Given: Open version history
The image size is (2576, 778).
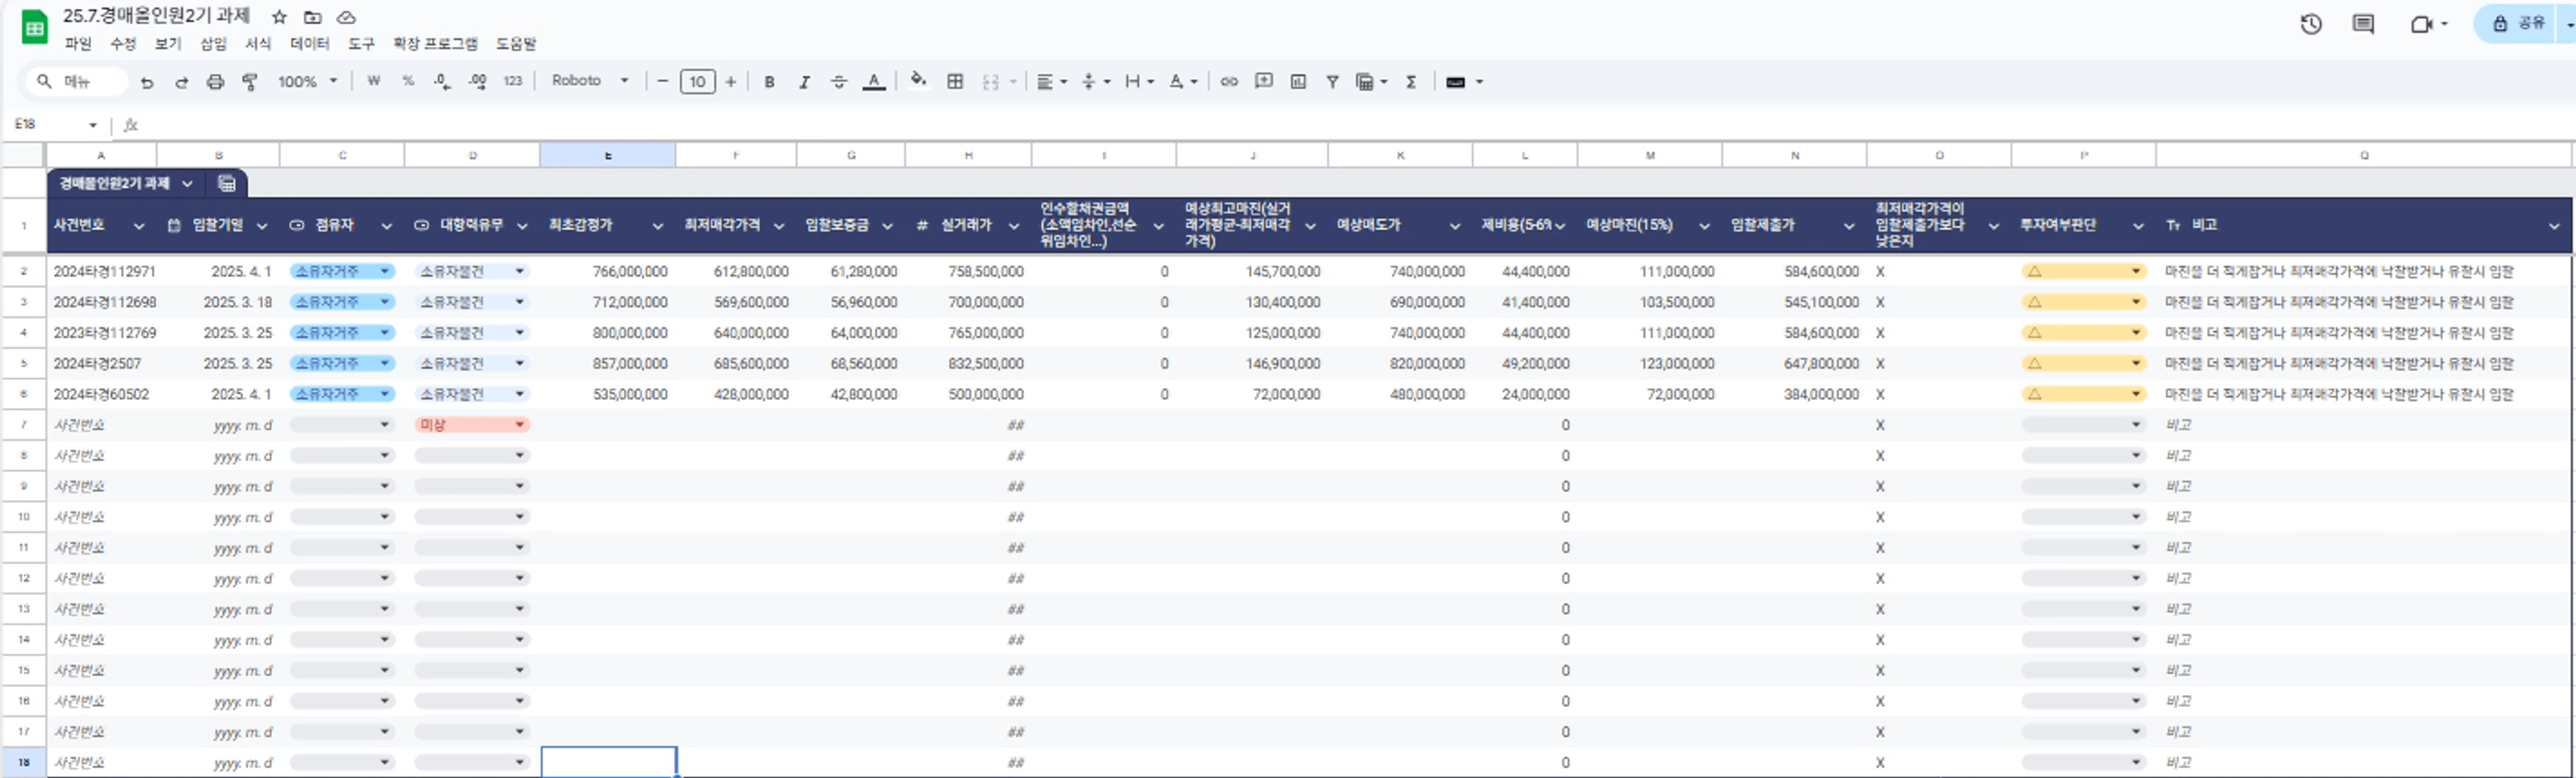Looking at the screenshot, I should point(2311,24).
